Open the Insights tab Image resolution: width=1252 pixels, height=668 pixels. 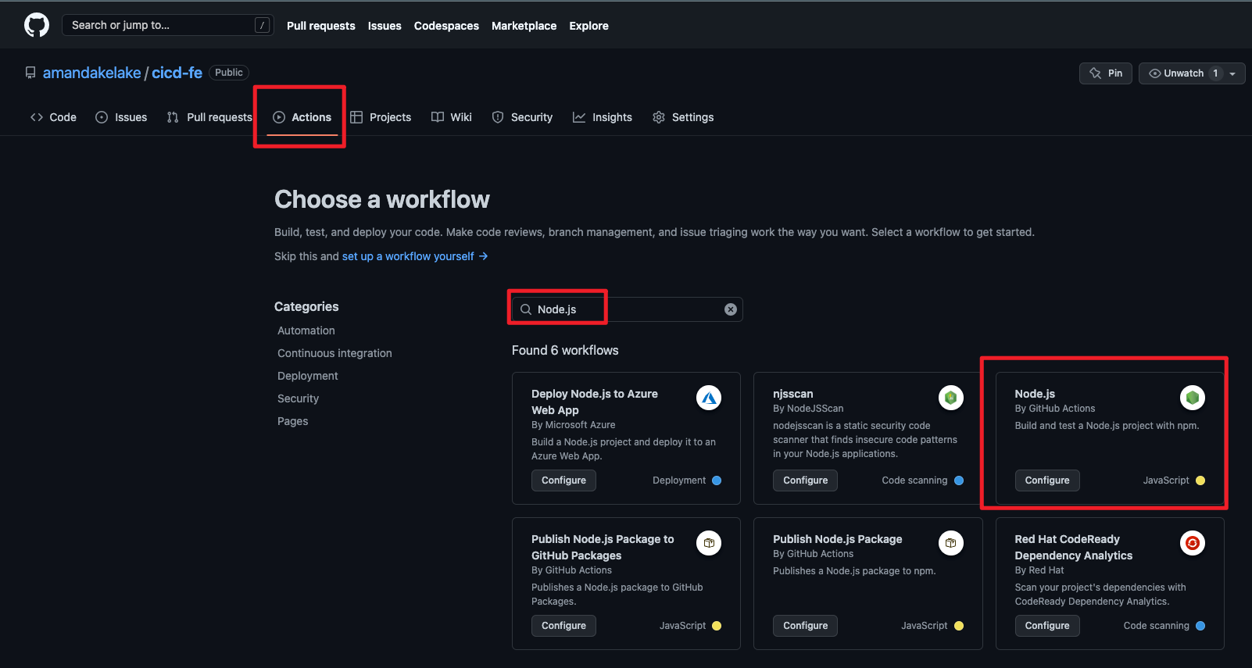603,117
